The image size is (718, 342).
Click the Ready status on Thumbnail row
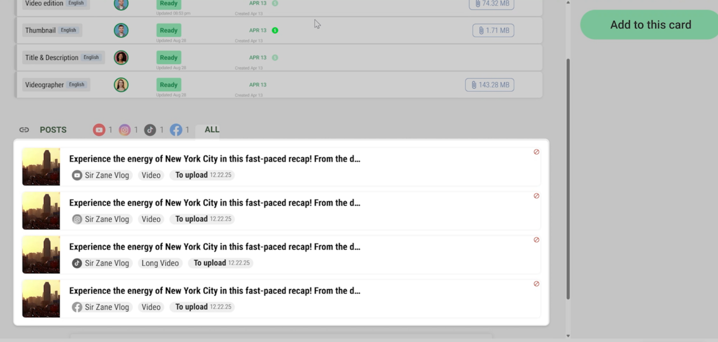[168, 31]
